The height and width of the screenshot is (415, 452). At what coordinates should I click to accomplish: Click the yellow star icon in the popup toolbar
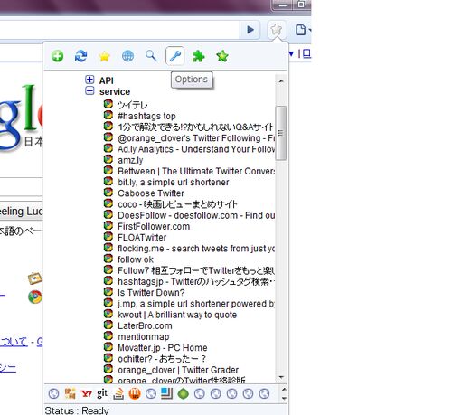(104, 56)
